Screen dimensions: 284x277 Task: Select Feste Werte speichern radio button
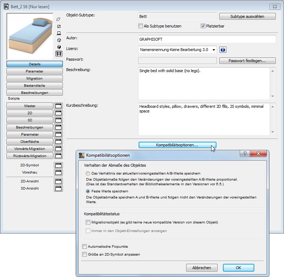tap(88, 191)
